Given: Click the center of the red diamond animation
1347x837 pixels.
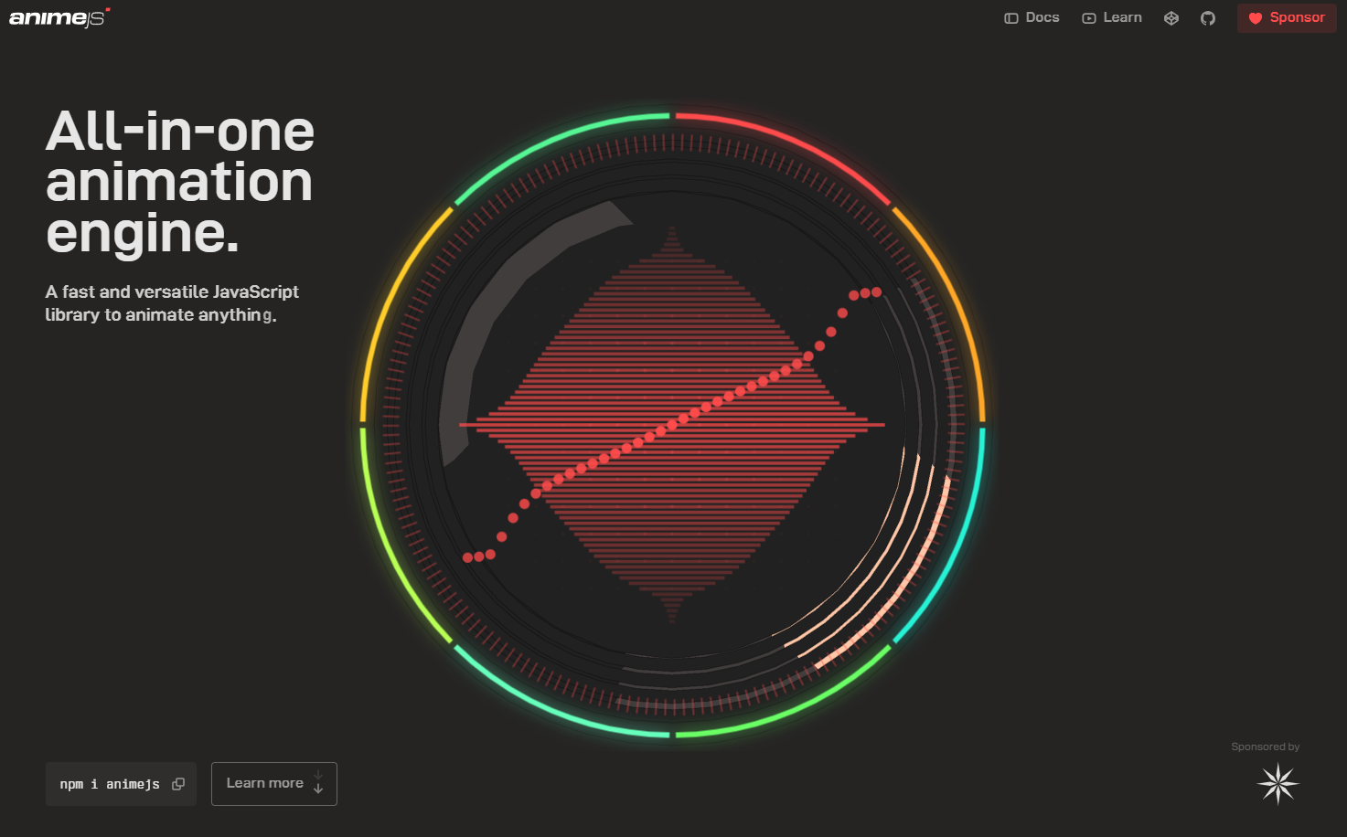Looking at the screenshot, I should (x=672, y=425).
